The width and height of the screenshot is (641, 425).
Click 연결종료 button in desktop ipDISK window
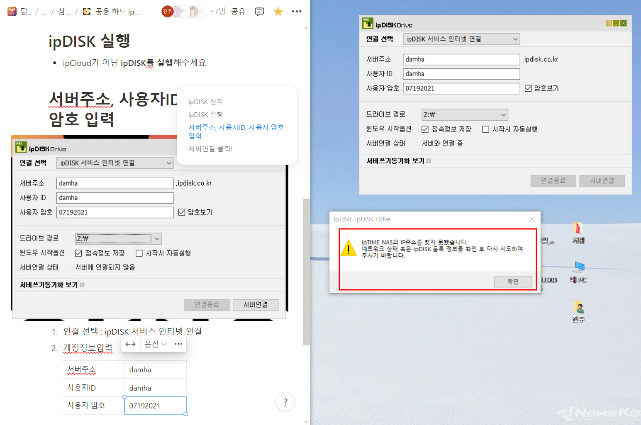click(553, 181)
